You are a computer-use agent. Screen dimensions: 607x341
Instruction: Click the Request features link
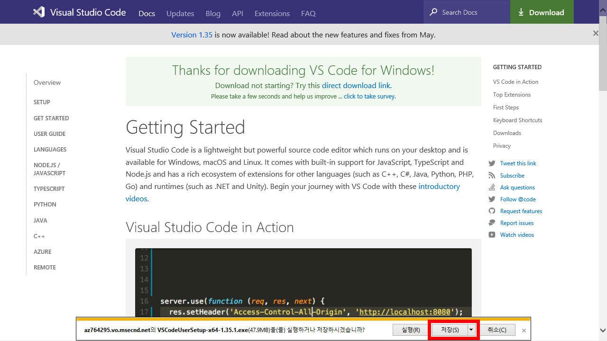coord(521,211)
